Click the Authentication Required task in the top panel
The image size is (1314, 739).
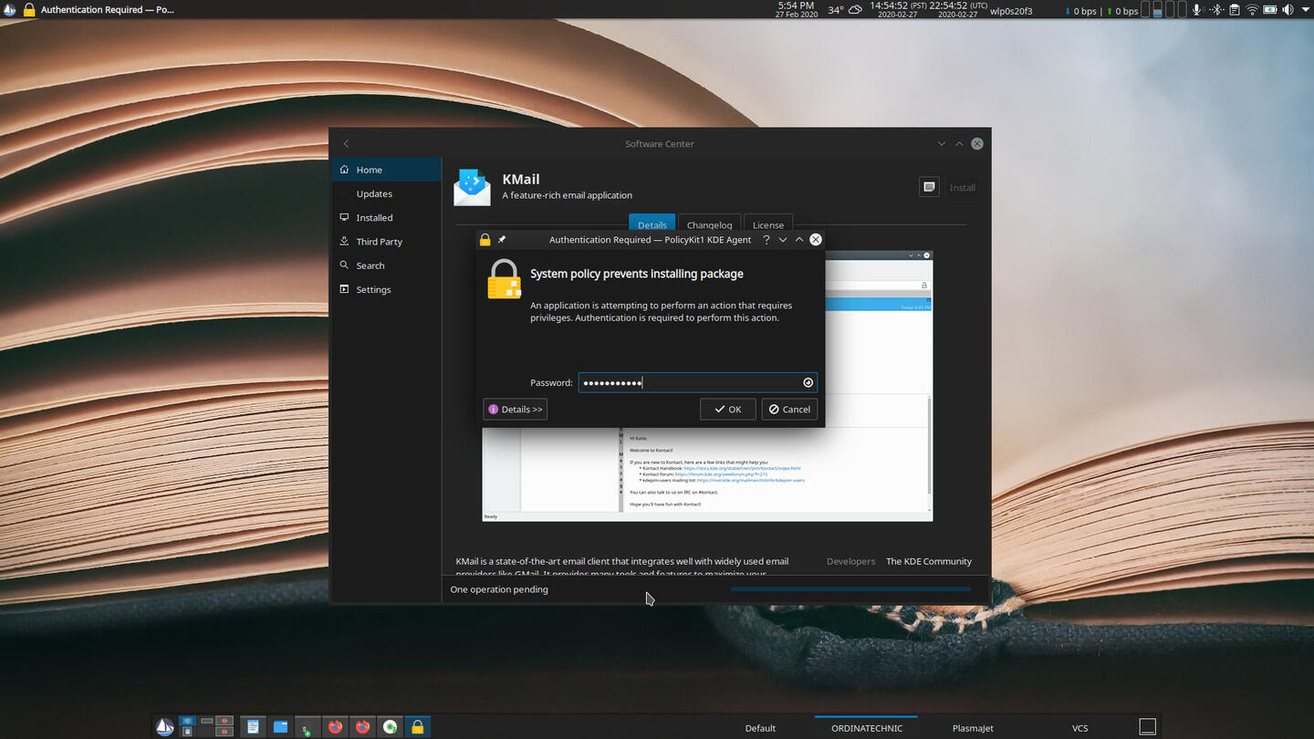[x=99, y=10]
